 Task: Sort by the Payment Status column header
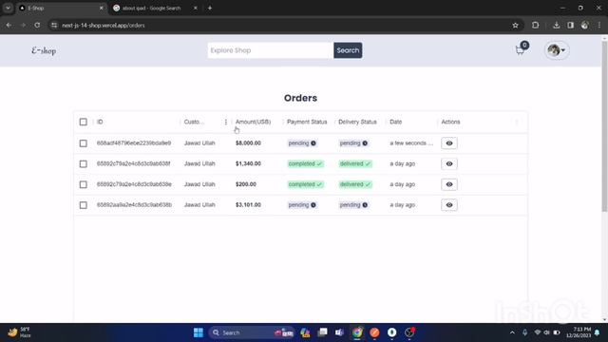click(x=307, y=122)
